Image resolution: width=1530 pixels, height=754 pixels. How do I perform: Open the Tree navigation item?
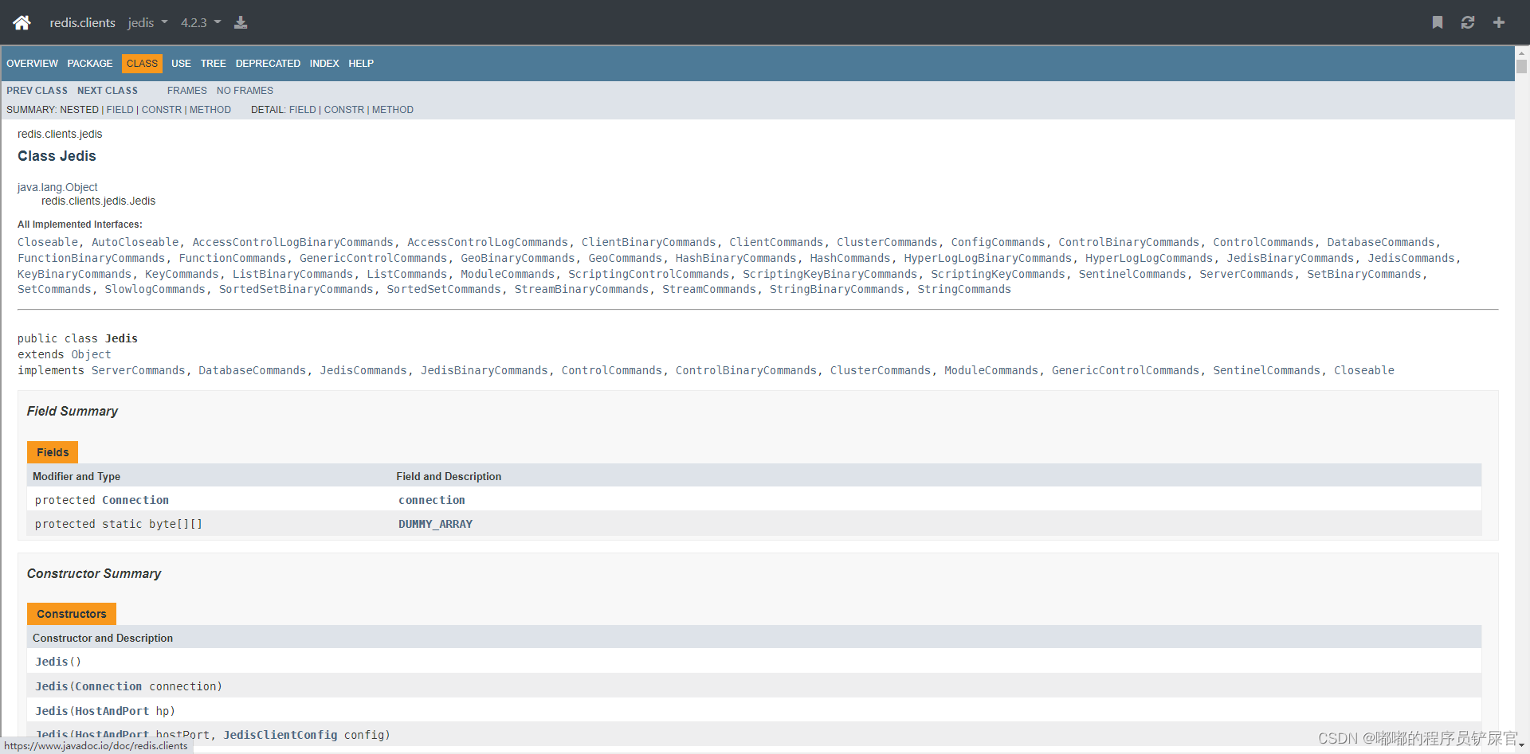[214, 64]
